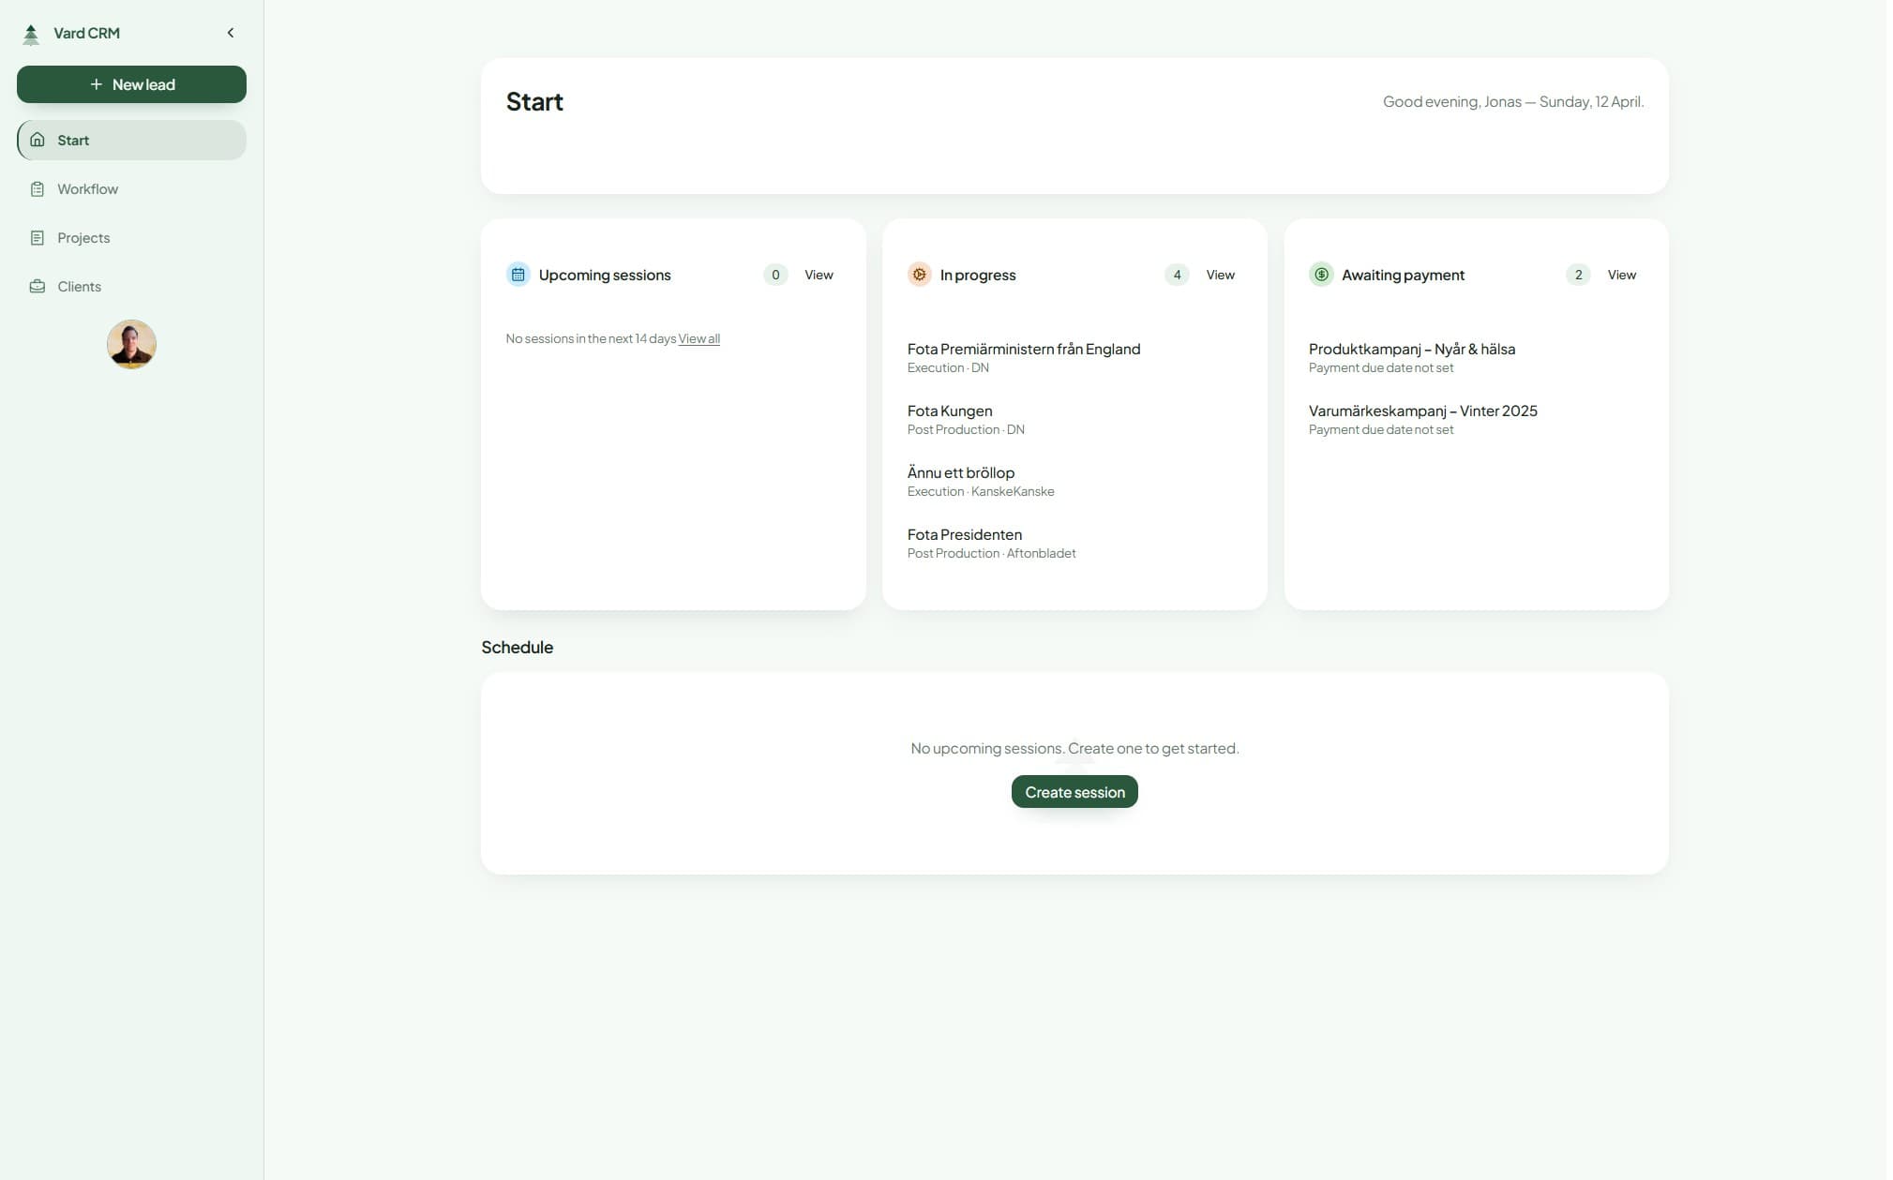Open the profile avatar picture
This screenshot has width=1893, height=1180.
[x=131, y=344]
